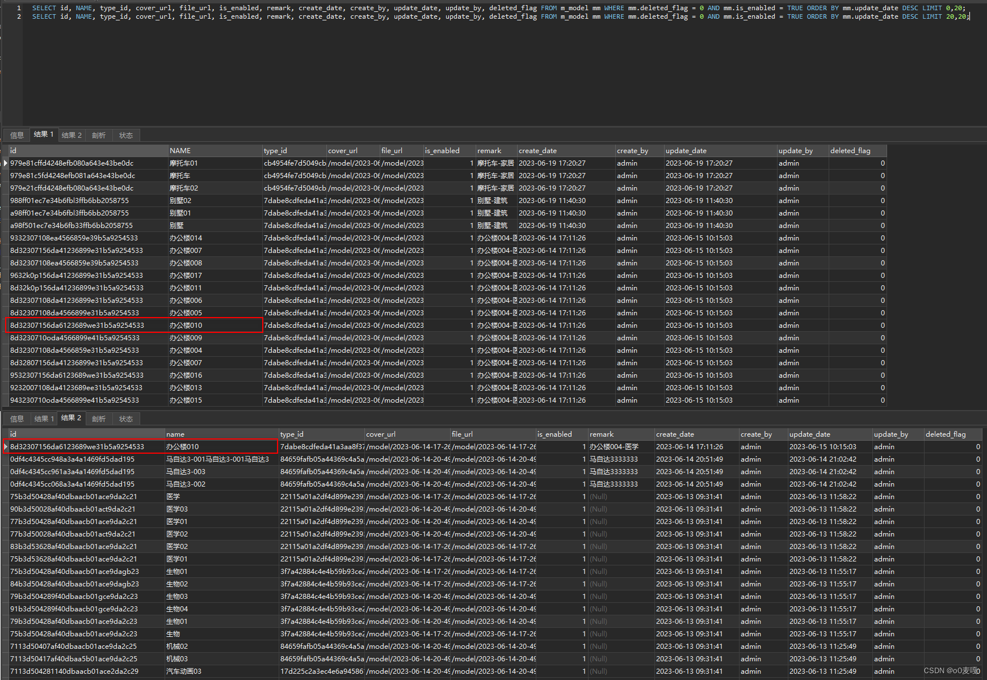Click the uppercase NAME column header

pos(215,151)
